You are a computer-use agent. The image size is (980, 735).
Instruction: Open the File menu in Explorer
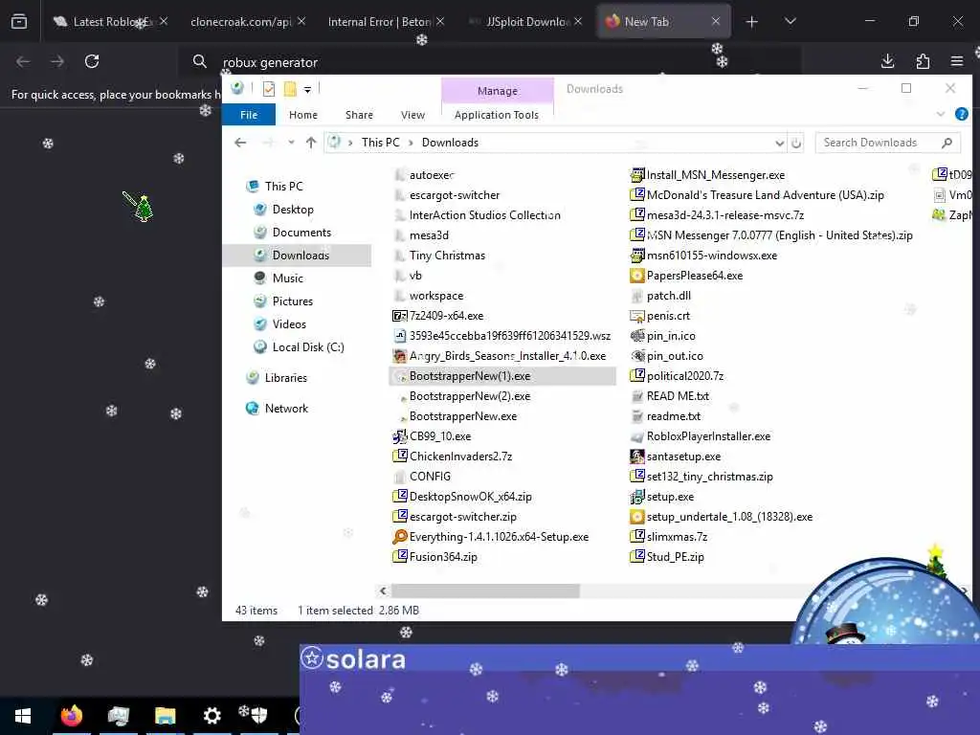tap(249, 115)
